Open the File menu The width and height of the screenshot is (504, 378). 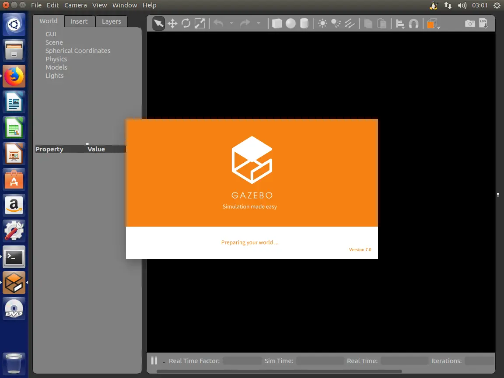36,5
